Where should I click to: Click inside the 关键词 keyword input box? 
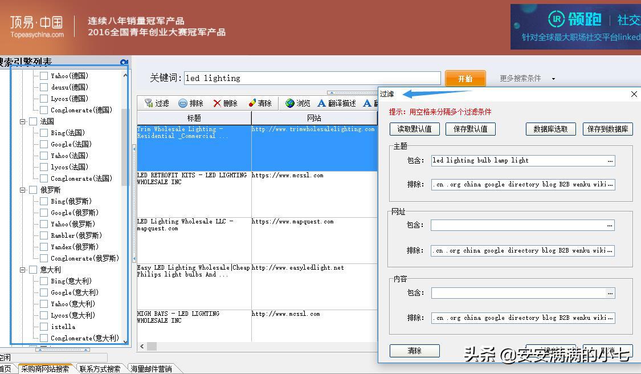pyautogui.click(x=313, y=77)
